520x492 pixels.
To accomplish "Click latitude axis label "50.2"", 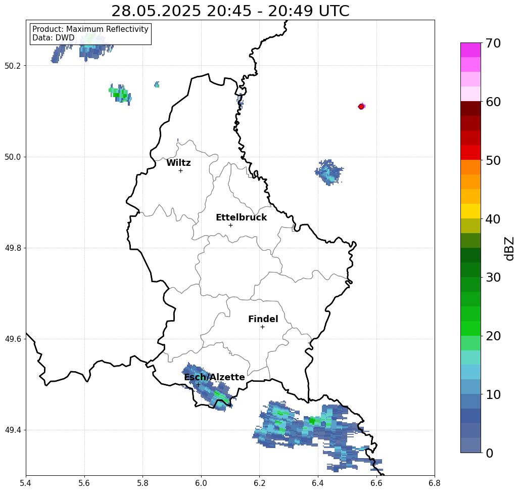I will tap(12, 66).
